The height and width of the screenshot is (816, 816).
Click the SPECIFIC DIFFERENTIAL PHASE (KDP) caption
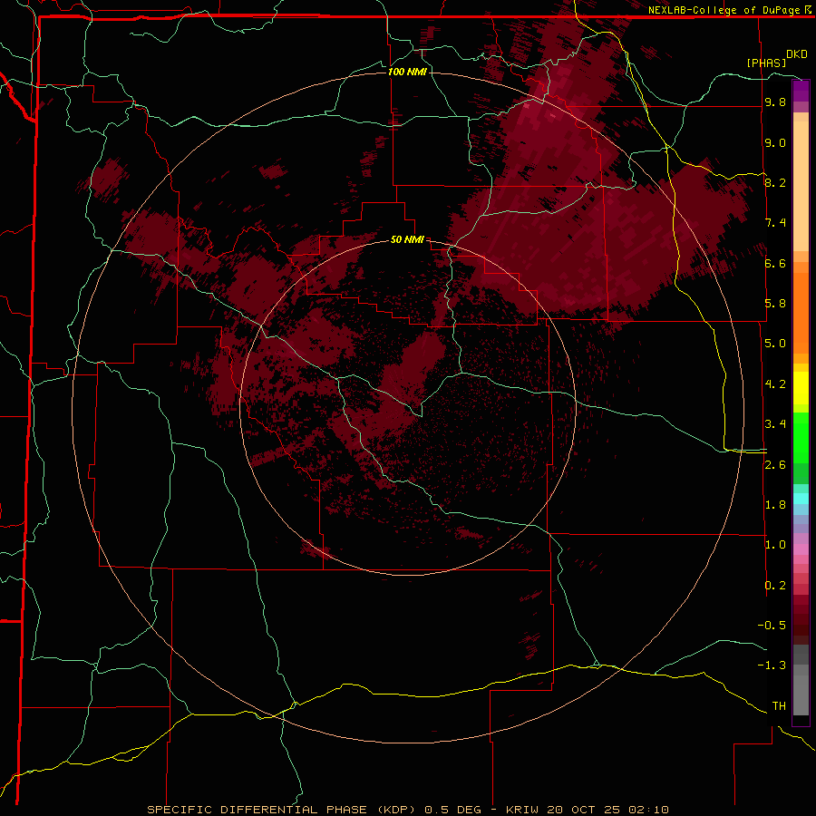coord(282,810)
